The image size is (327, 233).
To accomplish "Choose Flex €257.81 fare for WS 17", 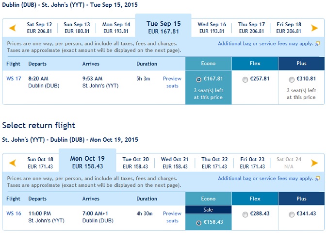I will (x=245, y=80).
